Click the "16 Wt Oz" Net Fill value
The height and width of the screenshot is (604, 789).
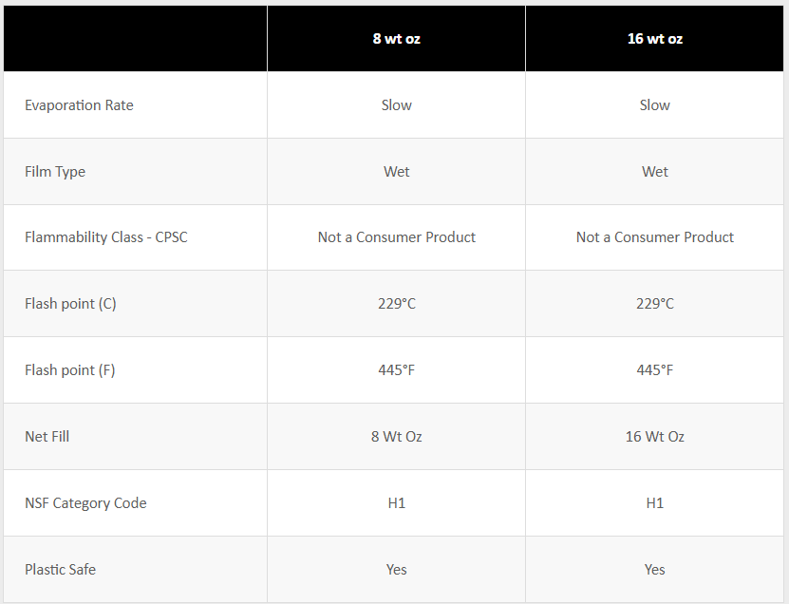654,437
